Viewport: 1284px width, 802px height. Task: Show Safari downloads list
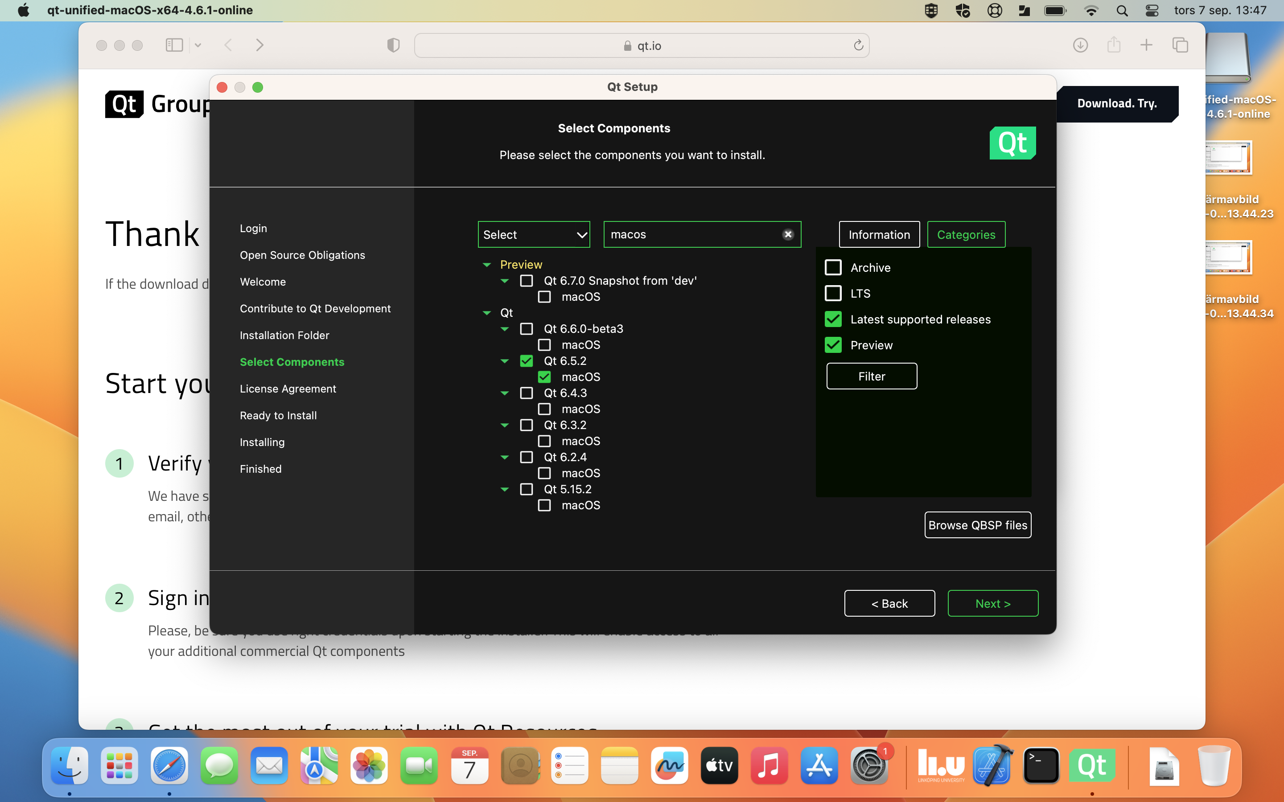click(1080, 45)
